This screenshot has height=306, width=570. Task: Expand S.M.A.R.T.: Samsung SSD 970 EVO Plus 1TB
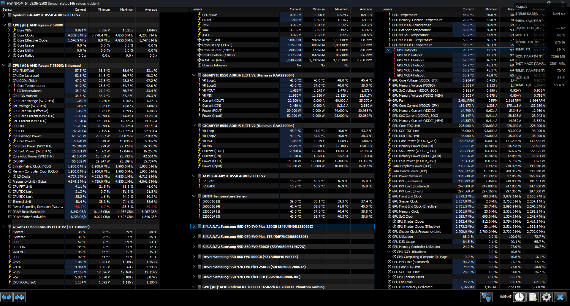pyautogui.click(x=194, y=237)
